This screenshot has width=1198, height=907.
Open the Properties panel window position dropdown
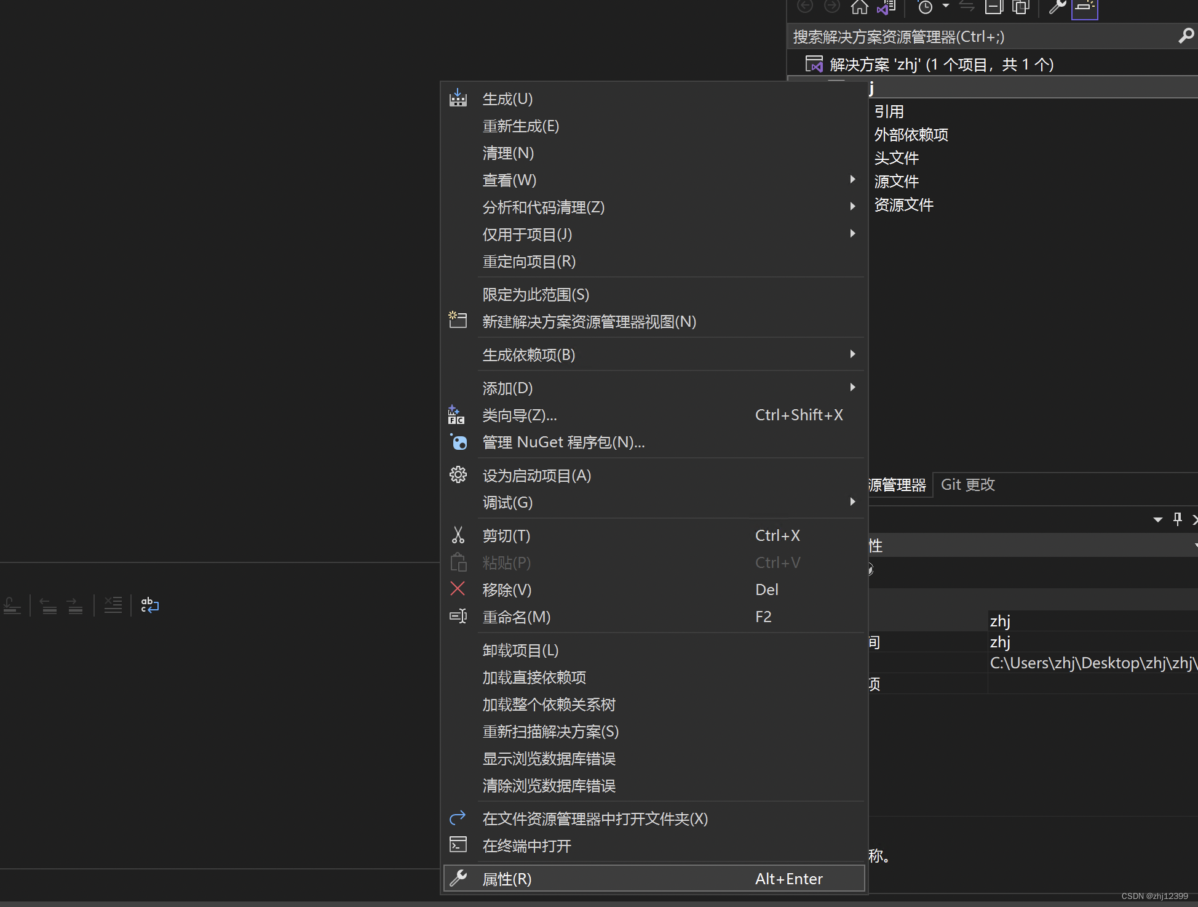coord(1158,520)
